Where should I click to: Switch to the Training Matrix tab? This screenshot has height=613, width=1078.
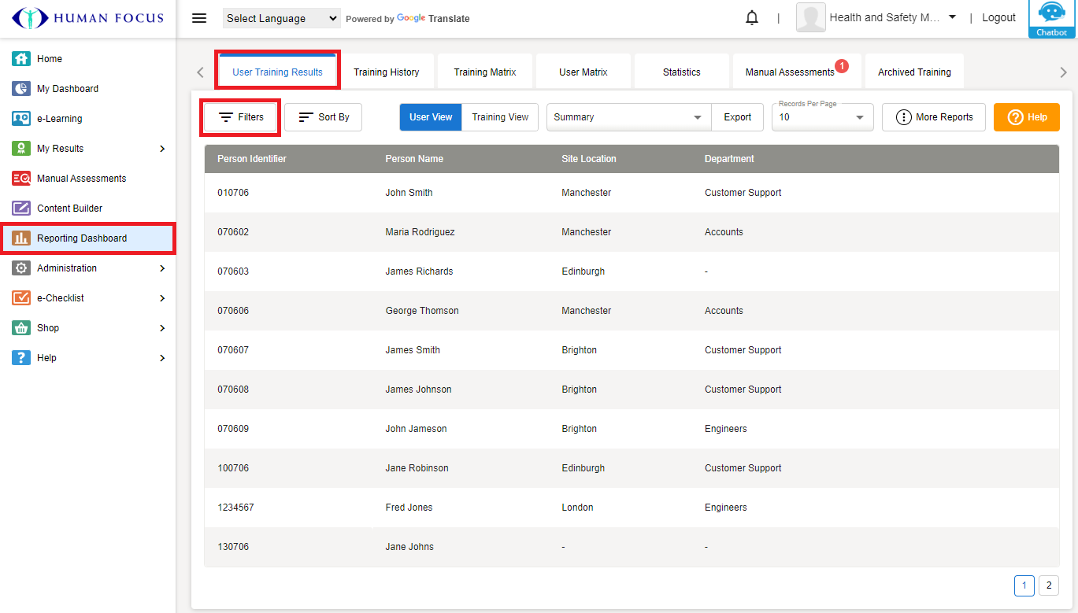485,72
